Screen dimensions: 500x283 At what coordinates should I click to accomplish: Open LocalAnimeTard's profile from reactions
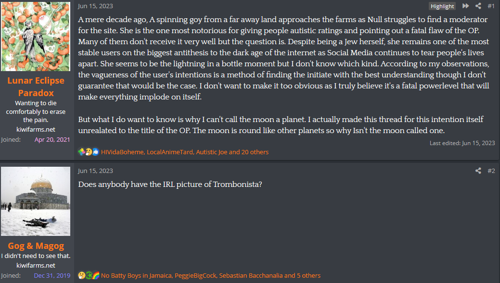click(170, 152)
